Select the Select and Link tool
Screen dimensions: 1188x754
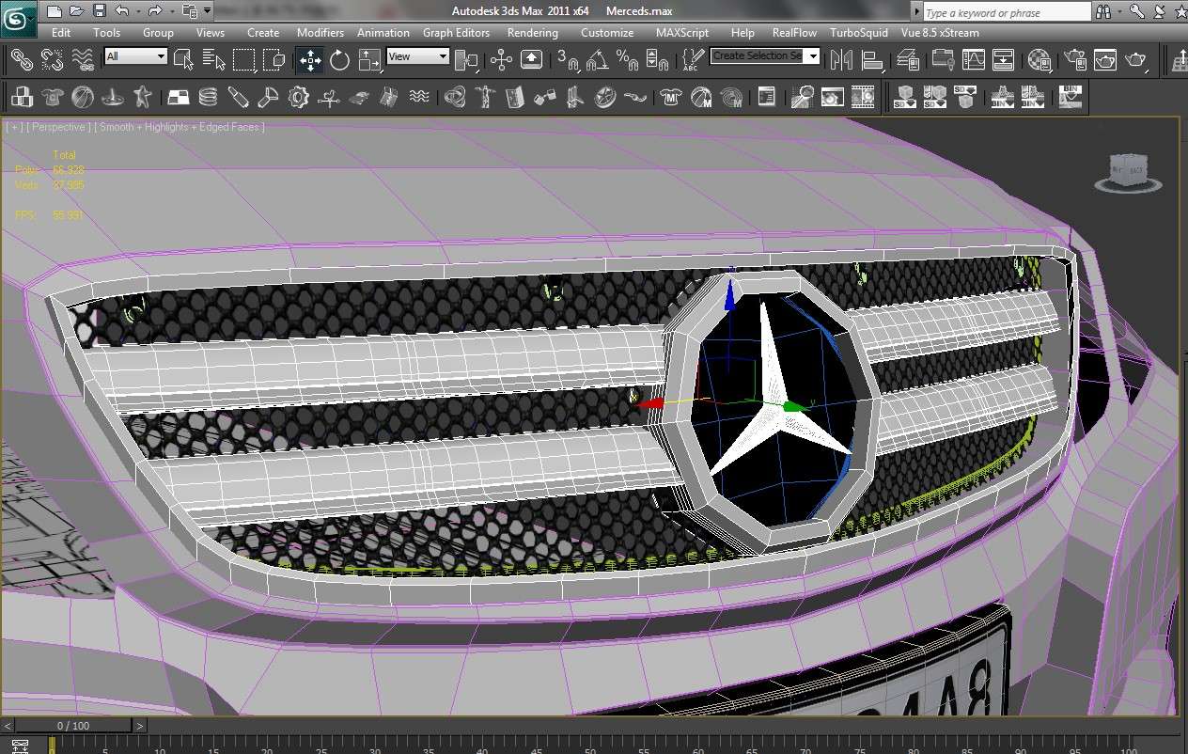[x=22, y=60]
